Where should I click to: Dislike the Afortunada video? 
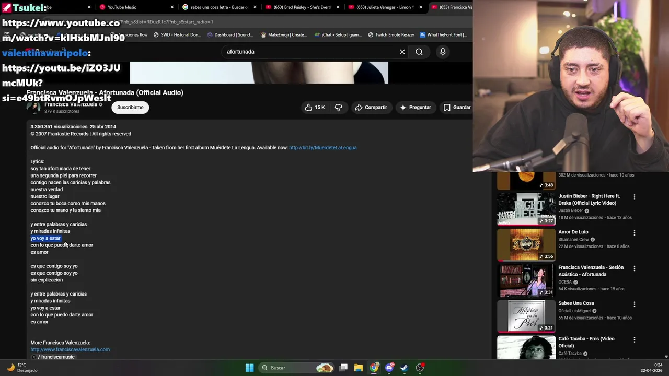[x=339, y=107]
